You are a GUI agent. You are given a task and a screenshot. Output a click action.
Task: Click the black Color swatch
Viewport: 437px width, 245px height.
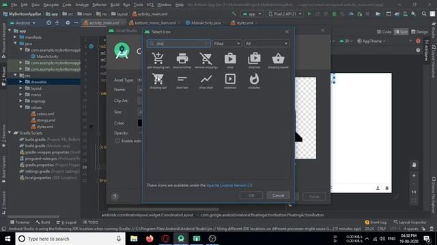tap(140, 122)
